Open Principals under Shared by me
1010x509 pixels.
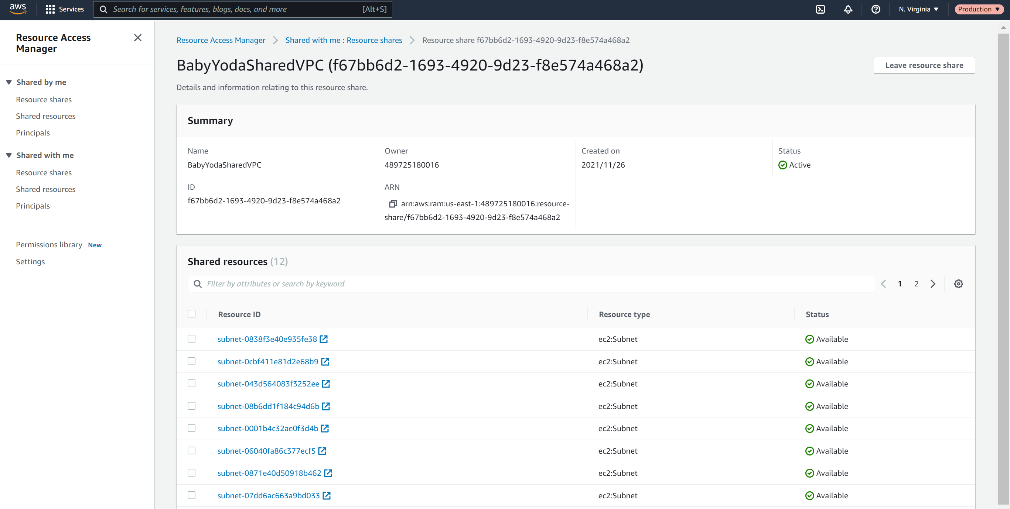(x=33, y=133)
